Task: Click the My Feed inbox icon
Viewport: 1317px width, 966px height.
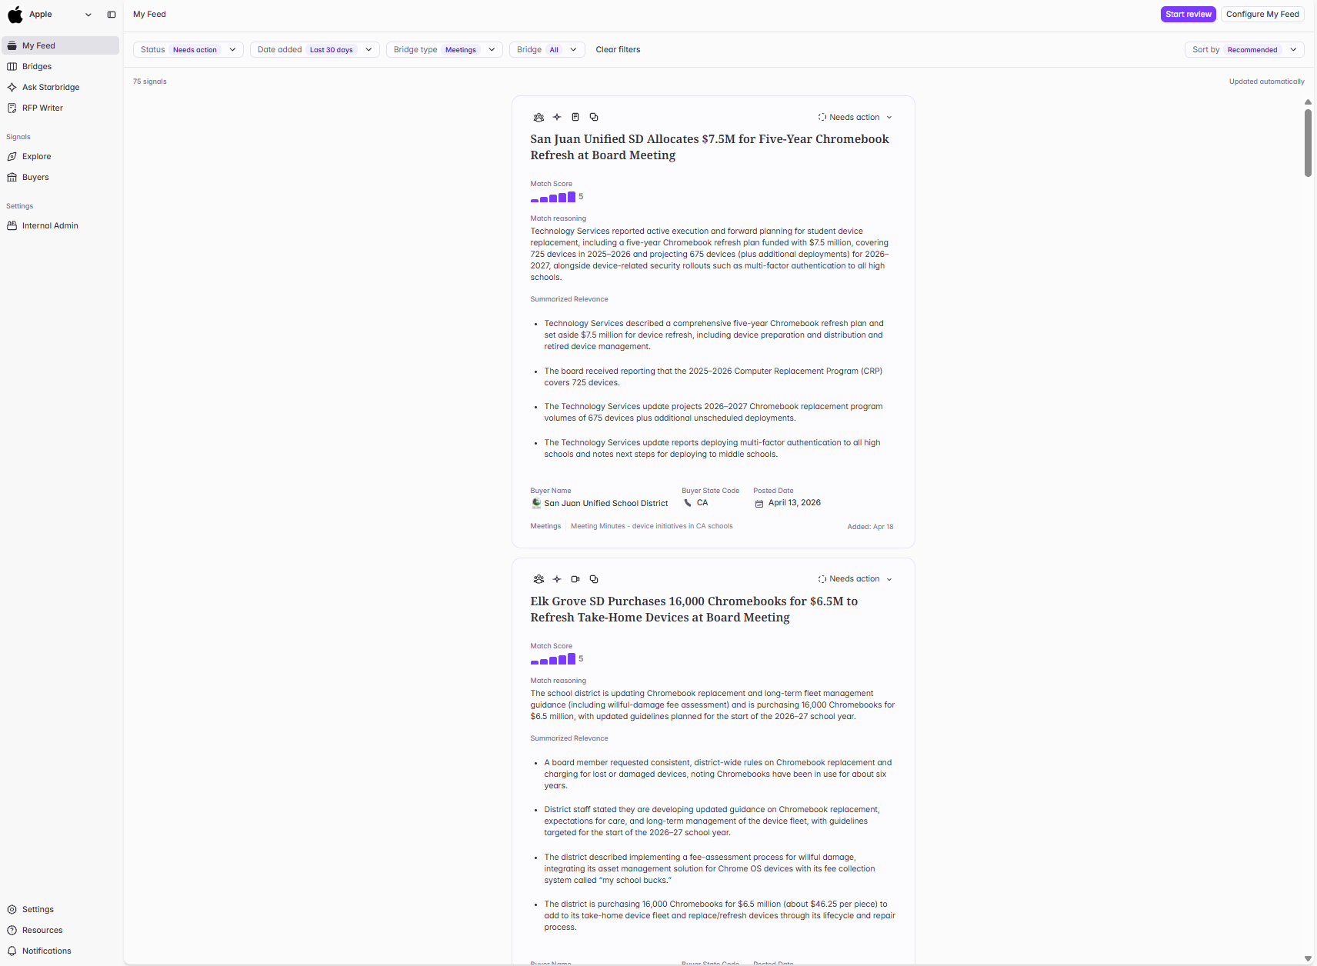Action: point(12,46)
